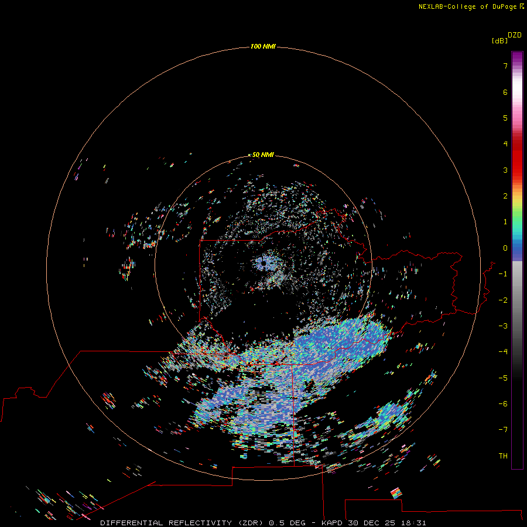Viewport: 527px width, 527px height.
Task: Click the blue zero band of color bar
Action: (x=517, y=249)
